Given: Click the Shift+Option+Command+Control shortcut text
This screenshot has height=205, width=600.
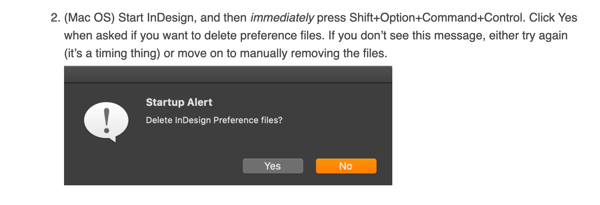Looking at the screenshot, I should tap(437, 18).
